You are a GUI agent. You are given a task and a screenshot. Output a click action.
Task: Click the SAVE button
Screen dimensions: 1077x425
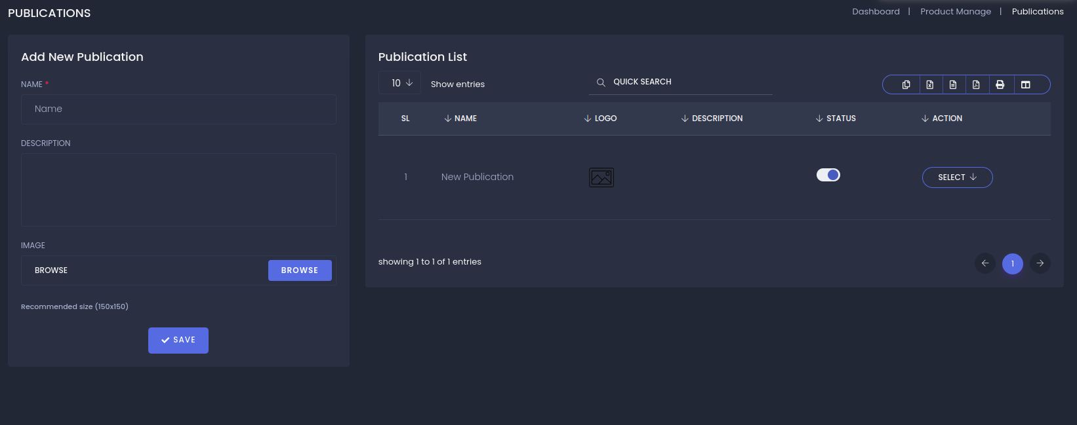(178, 341)
